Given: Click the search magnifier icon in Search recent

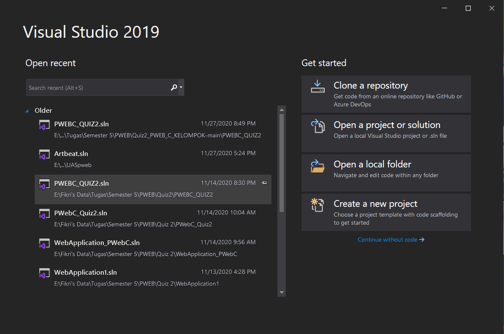Looking at the screenshot, I should pyautogui.click(x=174, y=87).
